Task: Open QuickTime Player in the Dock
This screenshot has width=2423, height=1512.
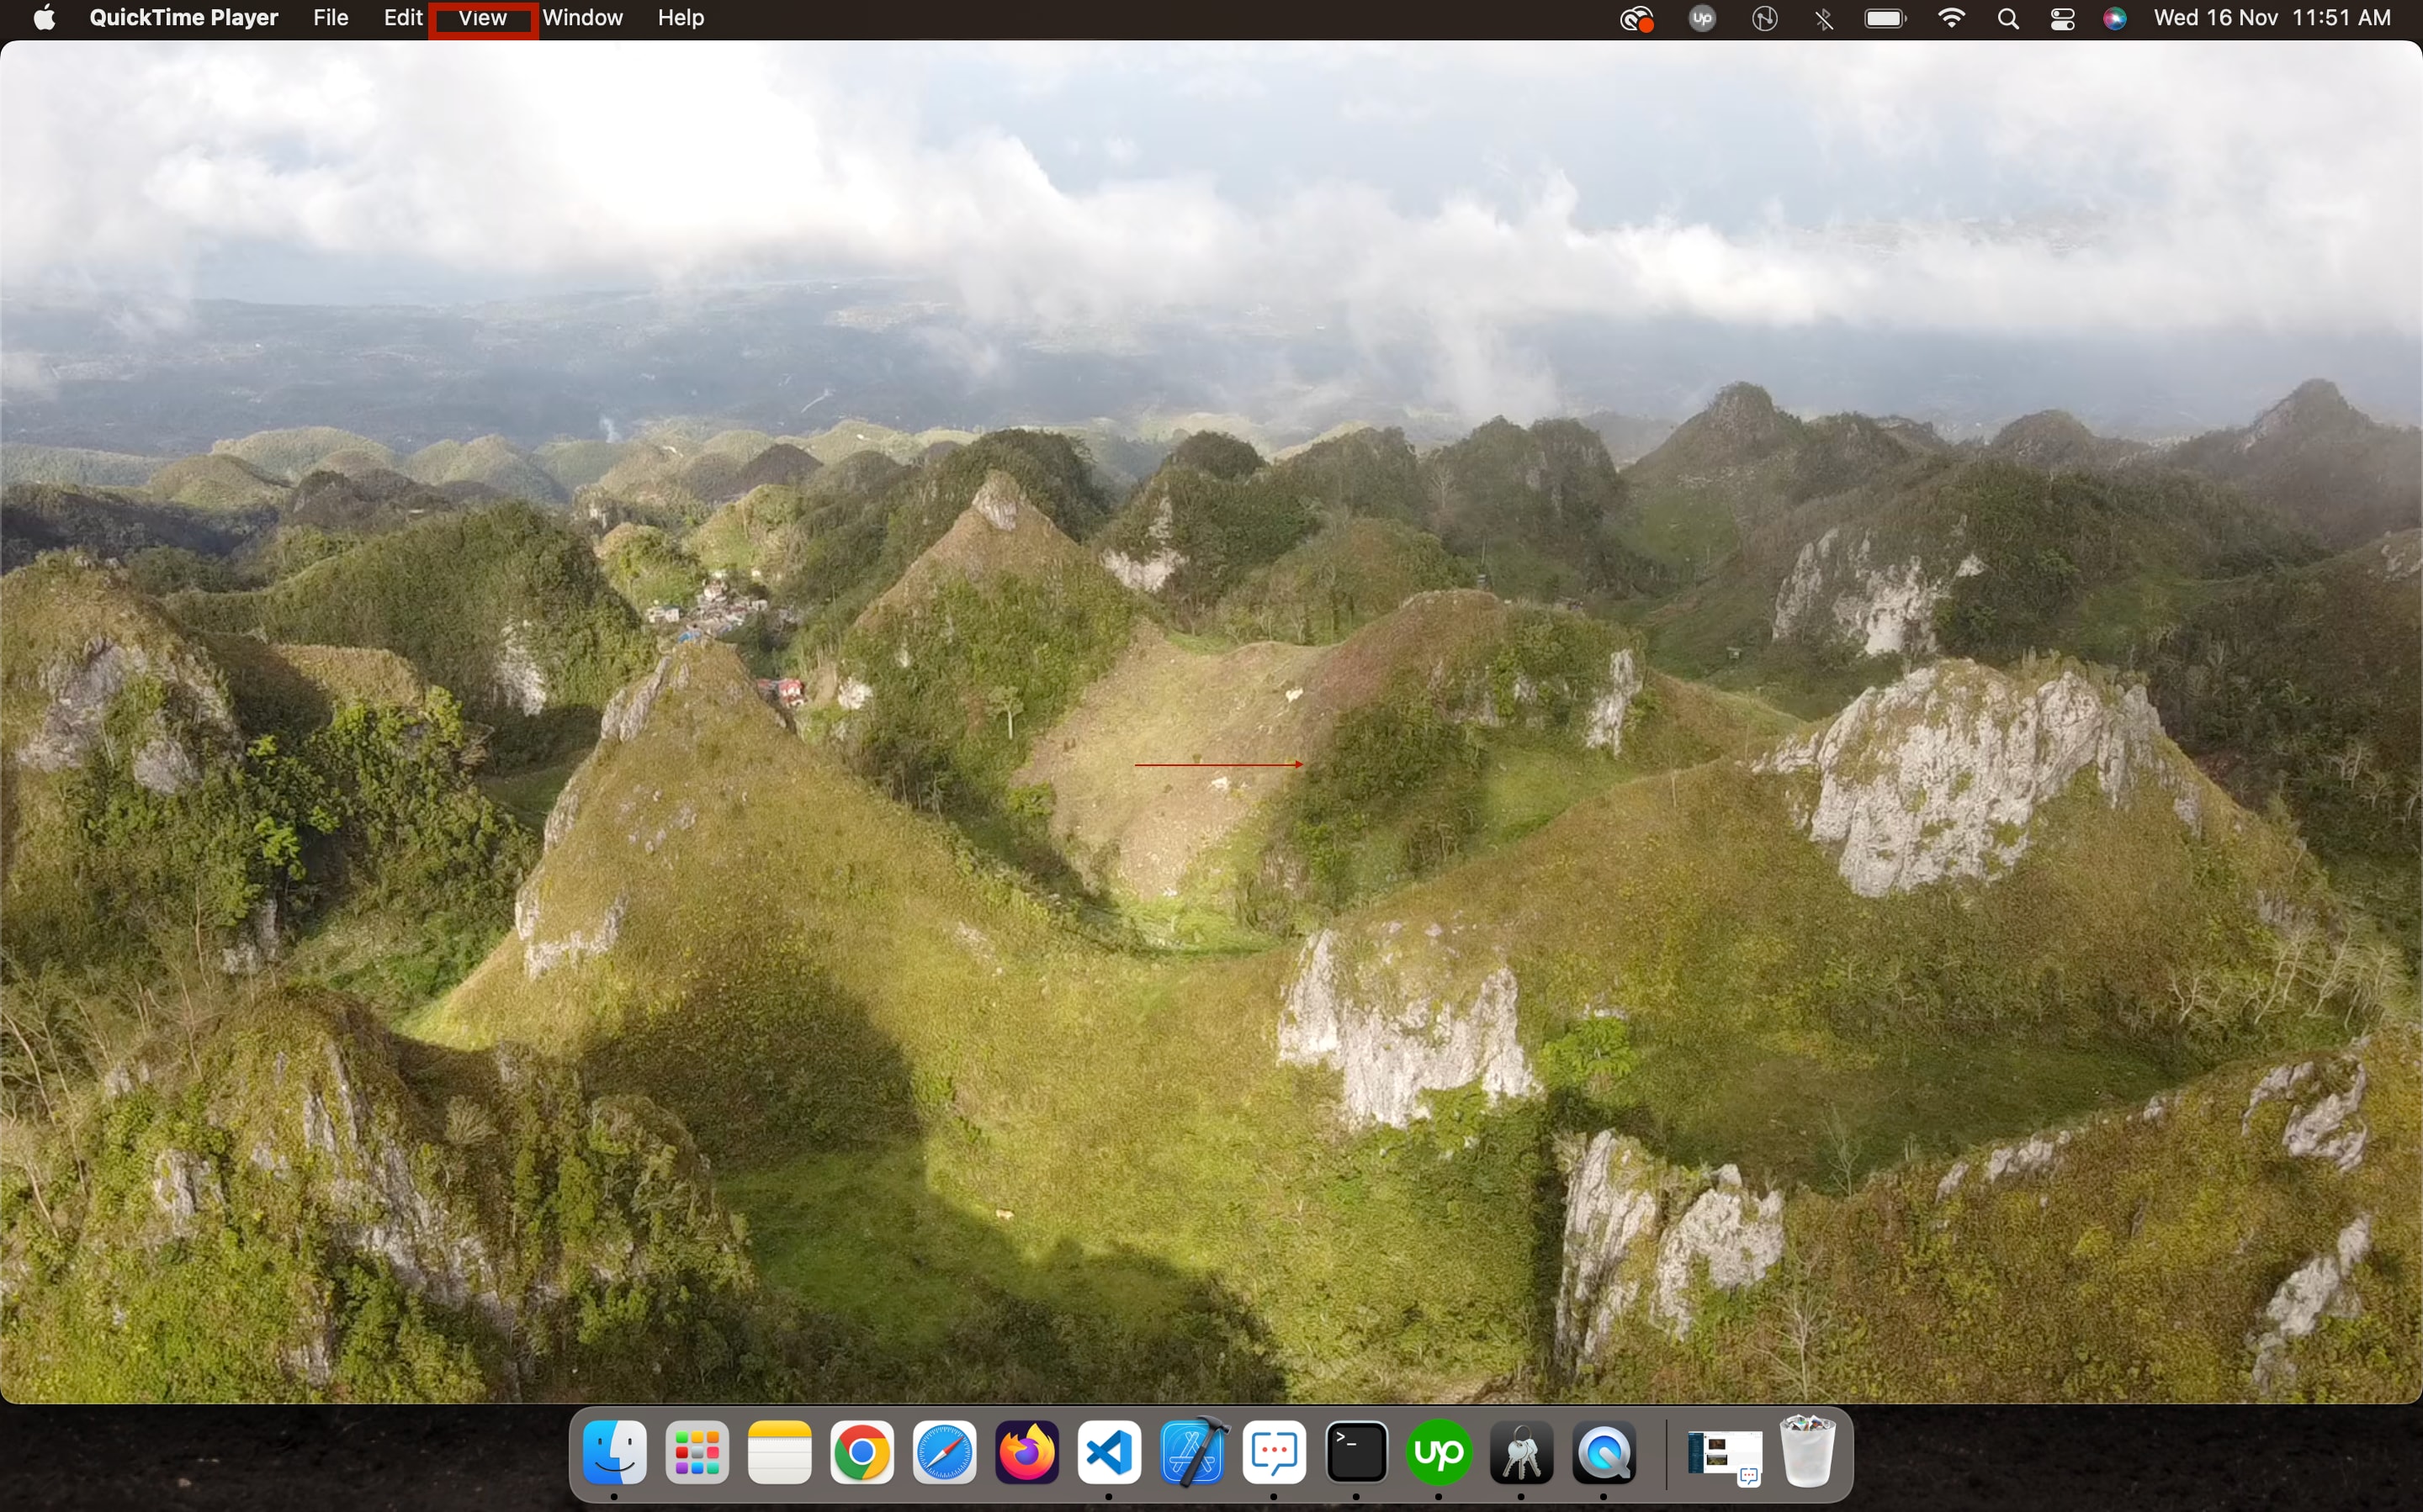Action: [x=1604, y=1452]
